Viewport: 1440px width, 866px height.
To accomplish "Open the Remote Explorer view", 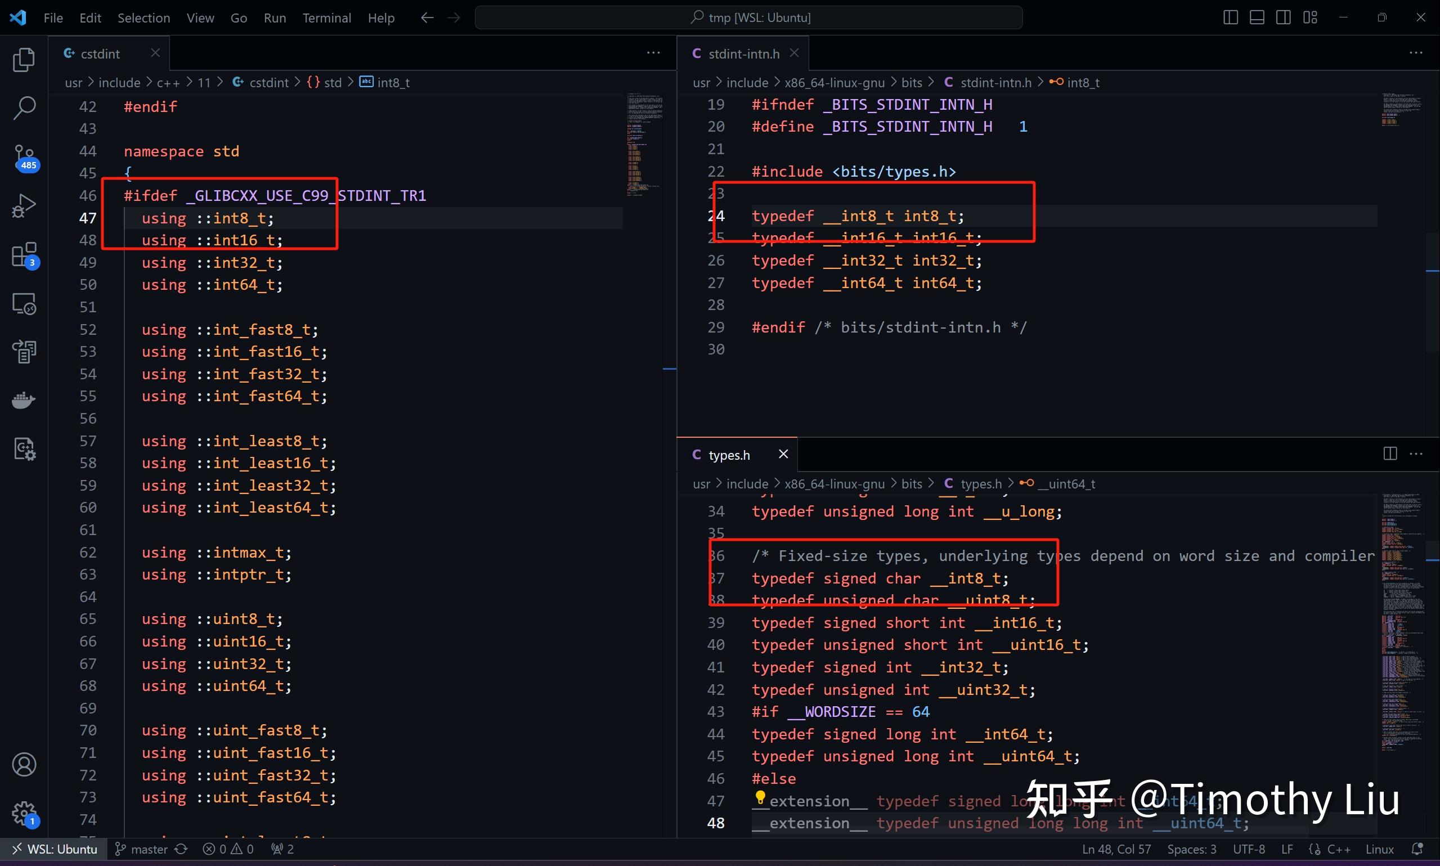I will tap(24, 304).
